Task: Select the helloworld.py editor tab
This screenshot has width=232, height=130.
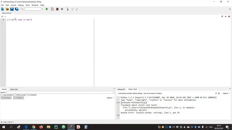Action: click(x=7, y=13)
